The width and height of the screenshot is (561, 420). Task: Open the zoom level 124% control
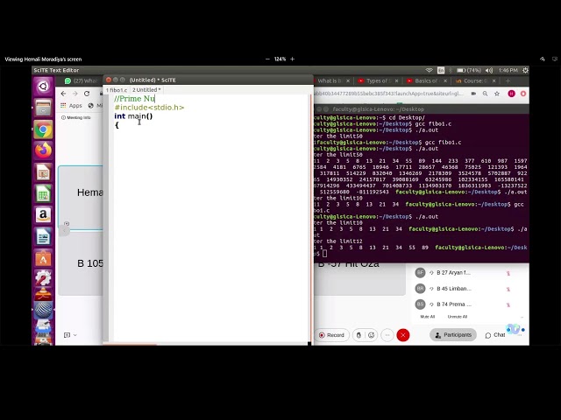[280, 59]
